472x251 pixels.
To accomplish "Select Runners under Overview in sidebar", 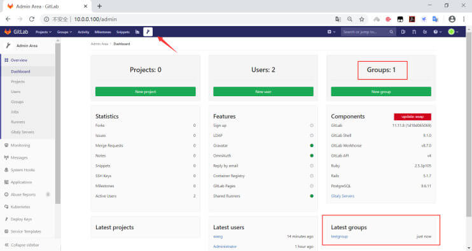I will pyautogui.click(x=18, y=122).
